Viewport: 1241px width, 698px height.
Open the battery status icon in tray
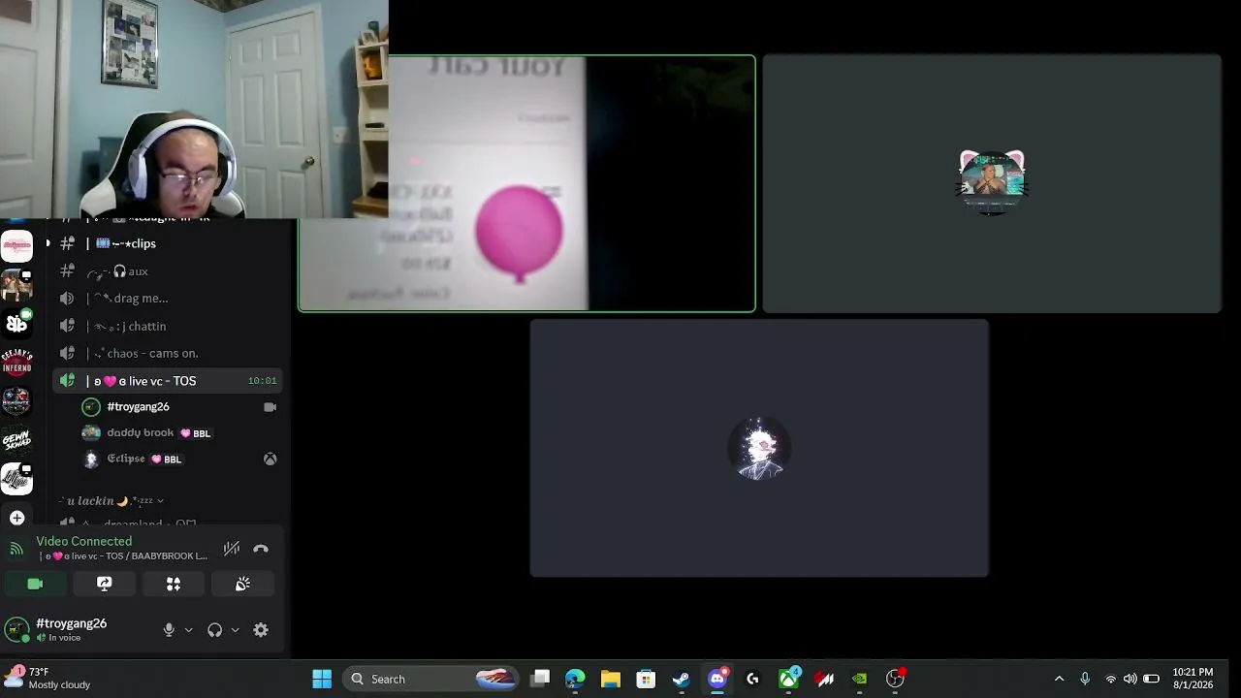tap(1151, 679)
